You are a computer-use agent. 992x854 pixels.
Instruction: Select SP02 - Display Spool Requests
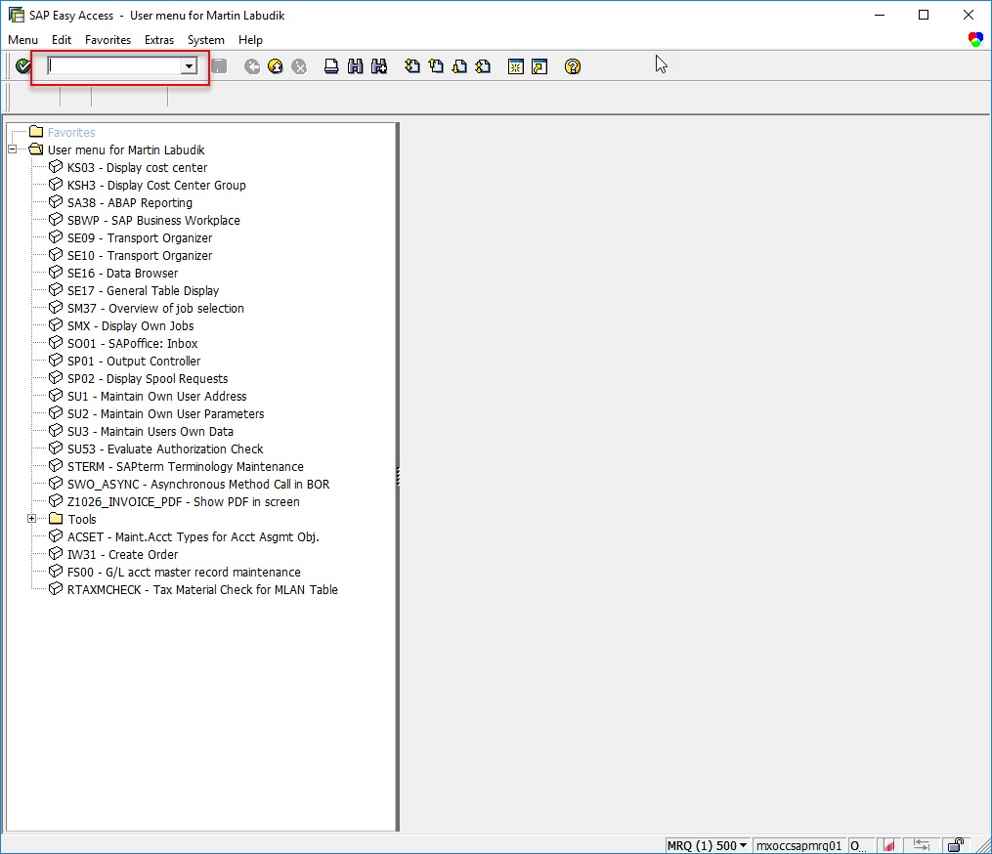tap(148, 379)
